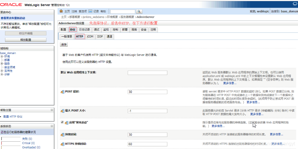Click the record icon beside 记录
298x149 pixels.
click(x=90, y=11)
